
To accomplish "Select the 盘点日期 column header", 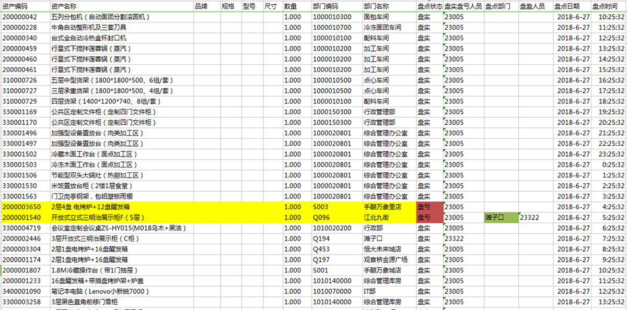I will pos(566,6).
